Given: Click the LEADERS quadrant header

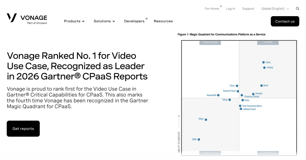Looking at the screenshot, I should click(x=268, y=42).
